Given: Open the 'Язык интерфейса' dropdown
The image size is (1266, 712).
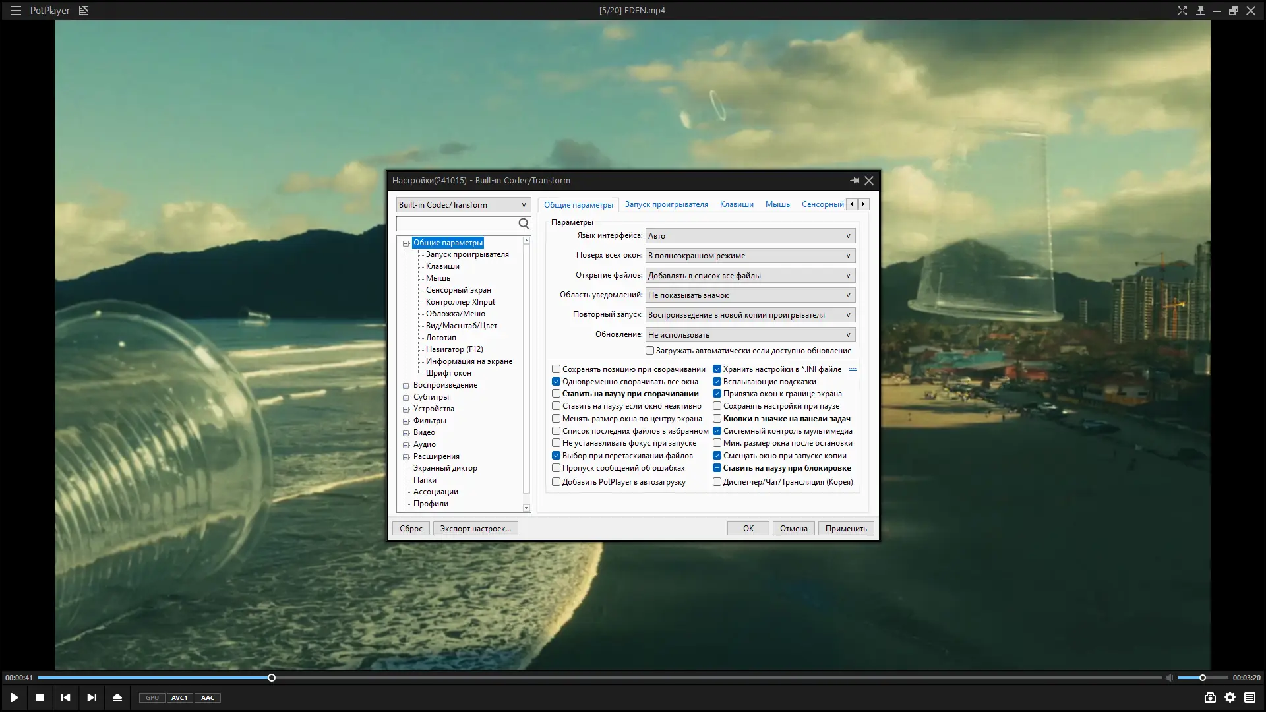Looking at the screenshot, I should point(750,236).
